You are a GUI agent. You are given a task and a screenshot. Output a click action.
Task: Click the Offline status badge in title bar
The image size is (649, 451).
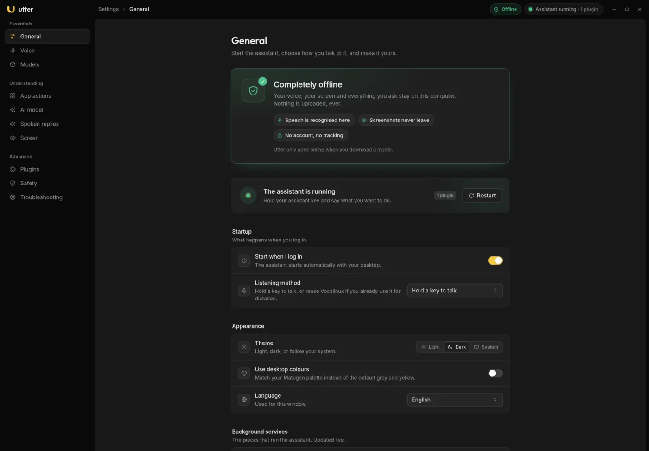coord(505,9)
